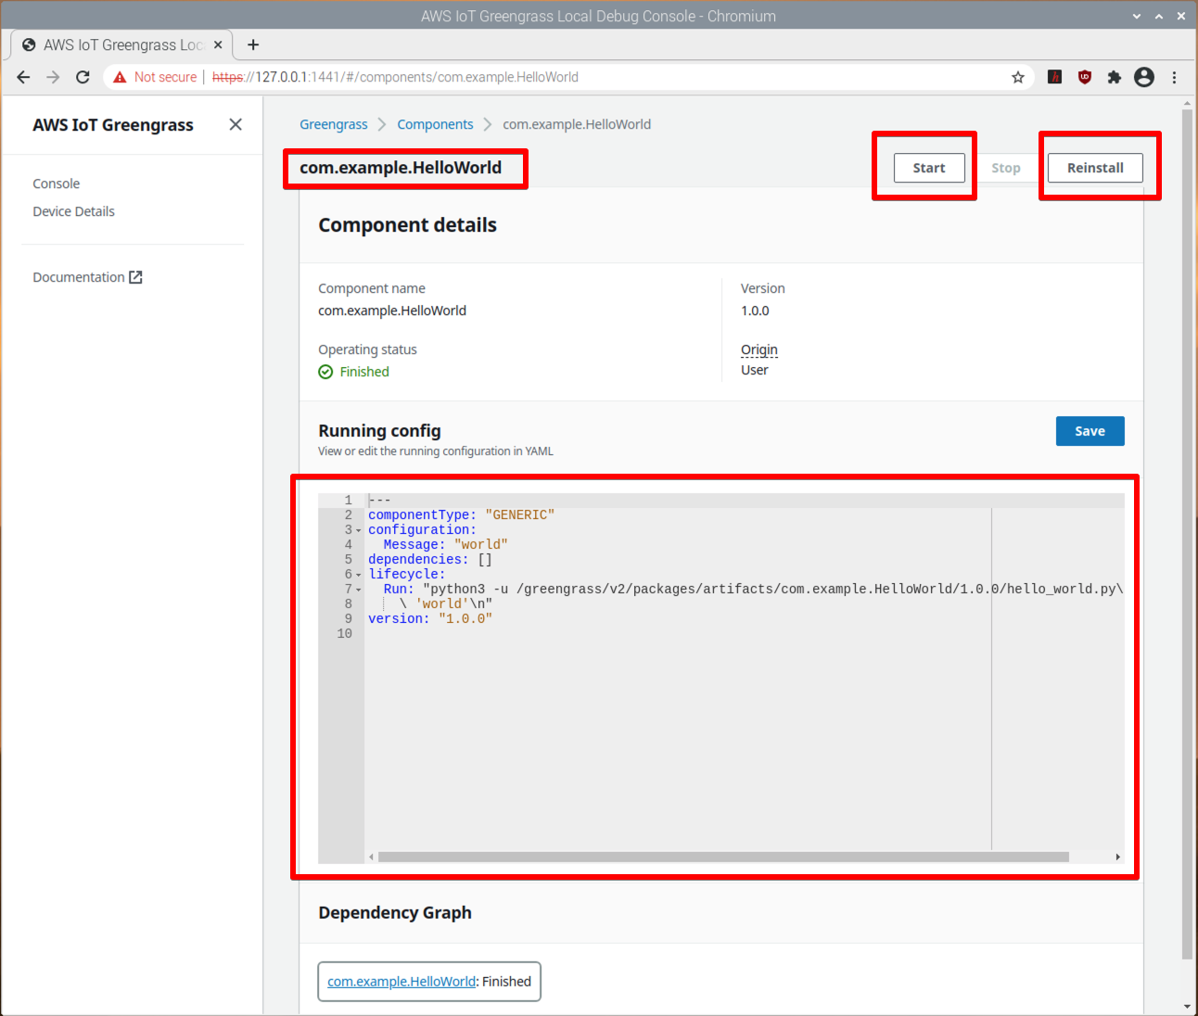Screen dimensions: 1198x1016
Task: Collapse the configuration fold on line 3
Action: coord(357,529)
